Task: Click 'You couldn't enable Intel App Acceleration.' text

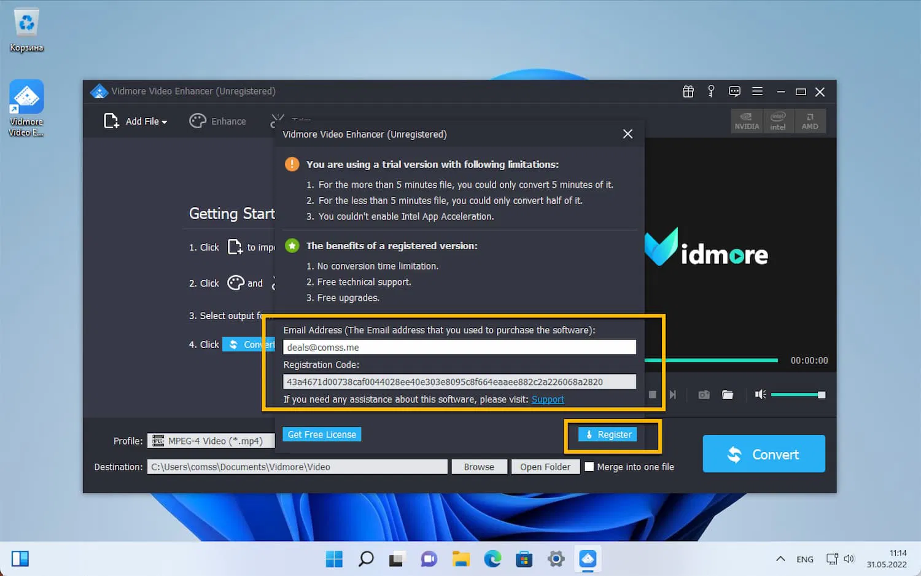Action: [406, 216]
